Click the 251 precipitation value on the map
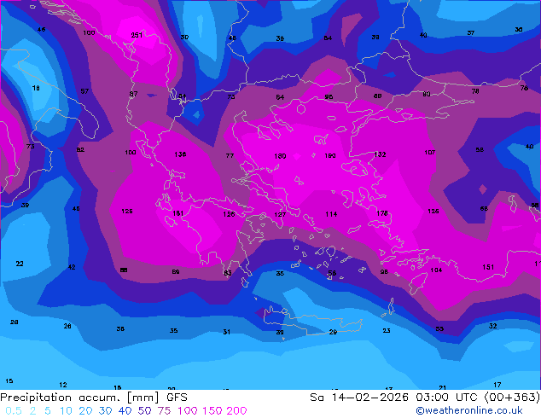Viewport: 541px width, 418px height. [137, 35]
